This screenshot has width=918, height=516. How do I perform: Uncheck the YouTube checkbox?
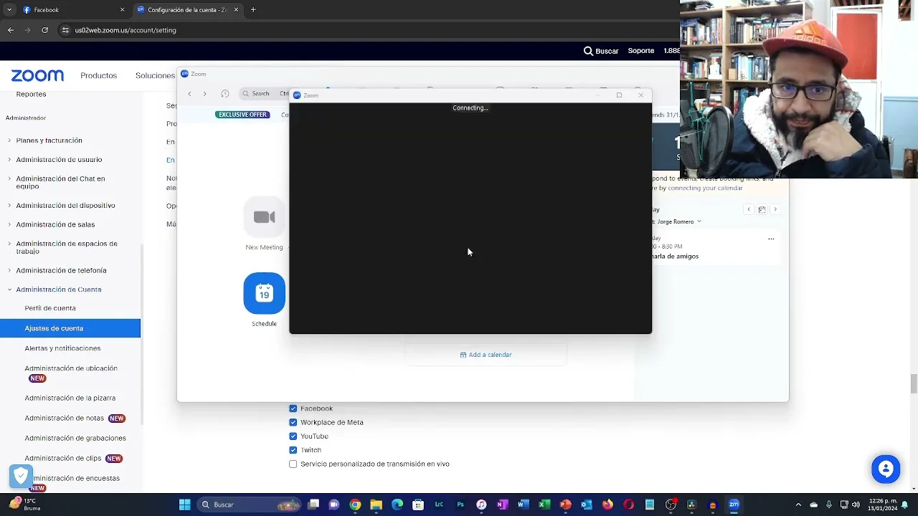[x=293, y=436]
